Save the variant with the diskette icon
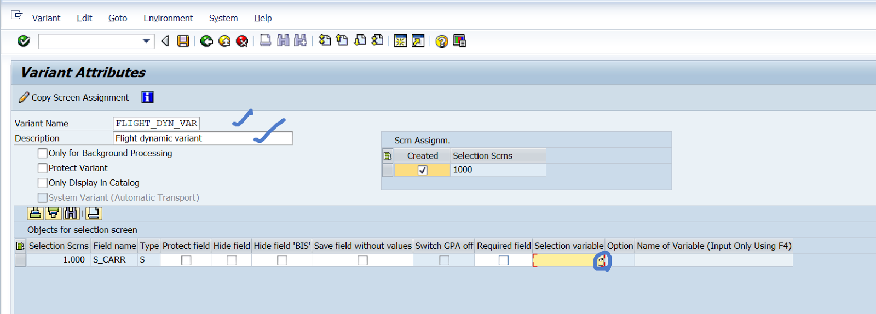 click(x=183, y=41)
